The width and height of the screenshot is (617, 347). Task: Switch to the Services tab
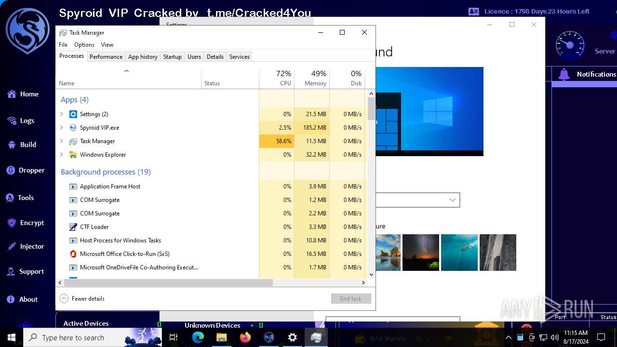click(x=240, y=57)
